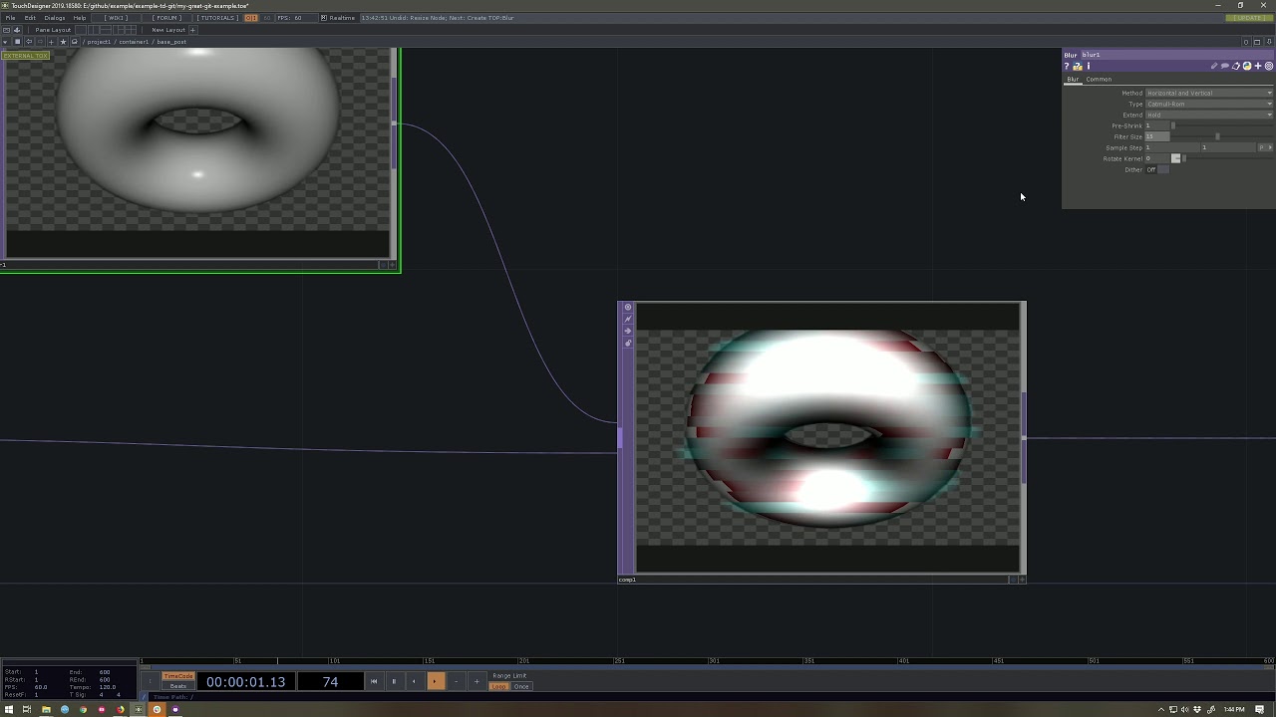Viewport: 1276px width, 717px height.
Task: Toggle Realtime checkbox
Action: [x=324, y=18]
